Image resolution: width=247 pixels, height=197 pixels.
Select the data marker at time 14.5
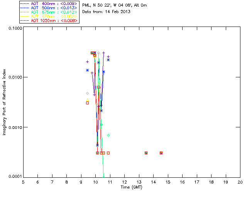pyautogui.click(x=161, y=153)
